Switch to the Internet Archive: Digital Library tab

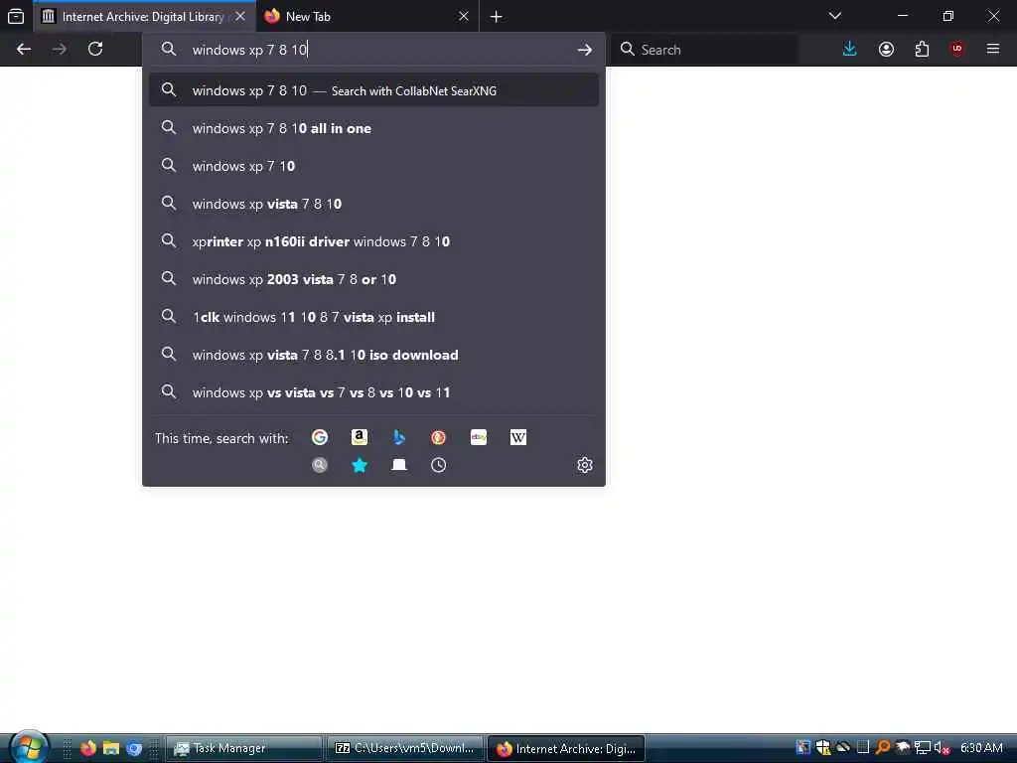pyautogui.click(x=143, y=16)
